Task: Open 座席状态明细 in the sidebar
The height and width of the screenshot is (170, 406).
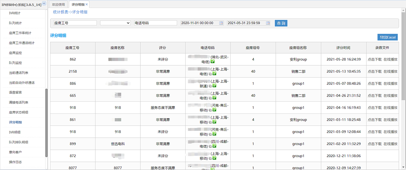Action: 19,112
